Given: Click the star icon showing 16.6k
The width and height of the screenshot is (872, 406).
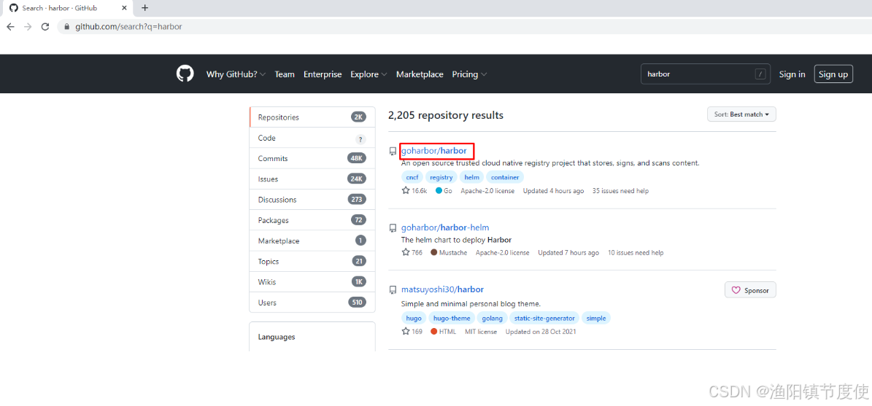Looking at the screenshot, I should tap(406, 190).
